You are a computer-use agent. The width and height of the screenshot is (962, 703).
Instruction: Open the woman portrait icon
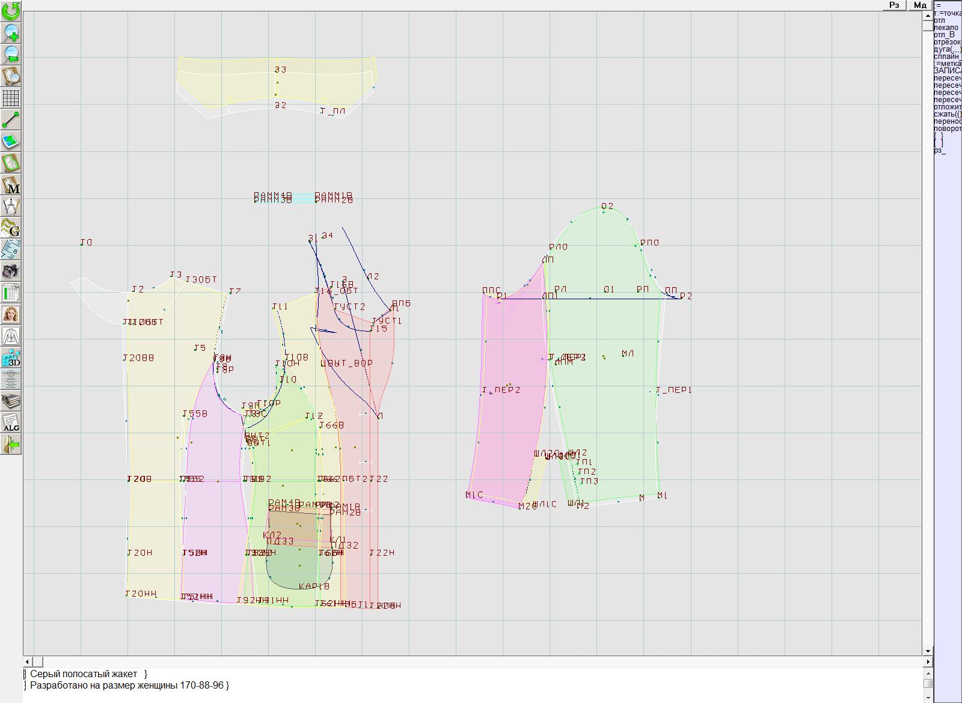pos(11,314)
